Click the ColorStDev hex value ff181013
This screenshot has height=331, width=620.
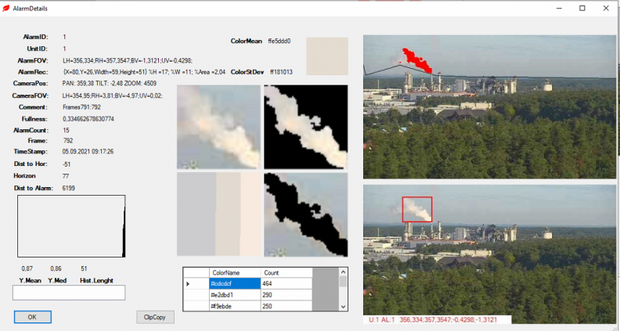281,72
